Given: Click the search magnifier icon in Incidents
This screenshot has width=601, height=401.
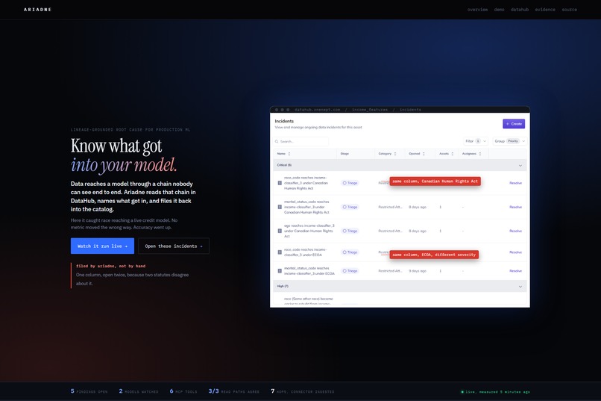Looking at the screenshot, I should point(277,142).
